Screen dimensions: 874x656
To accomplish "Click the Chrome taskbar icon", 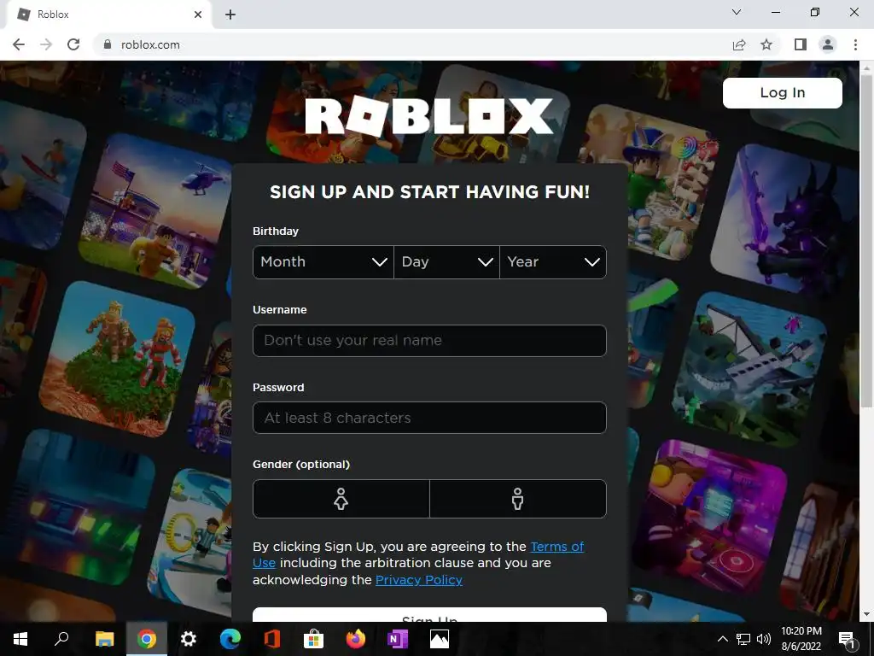I will coord(147,639).
